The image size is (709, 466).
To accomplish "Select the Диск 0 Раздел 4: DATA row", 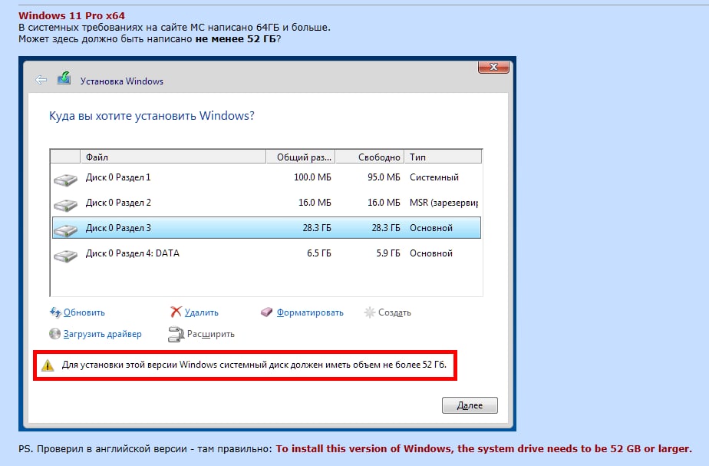I will pos(266,253).
